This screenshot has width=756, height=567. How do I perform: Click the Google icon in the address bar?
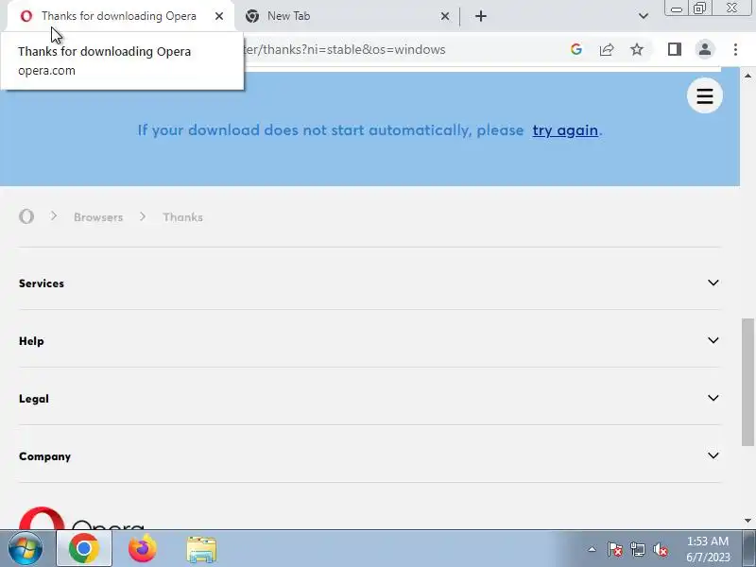click(x=576, y=49)
